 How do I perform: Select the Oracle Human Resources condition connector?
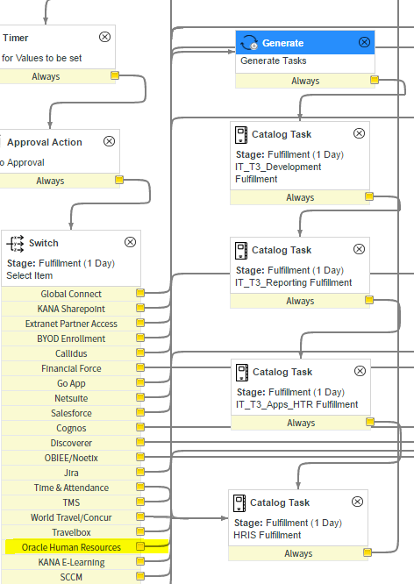point(140,546)
